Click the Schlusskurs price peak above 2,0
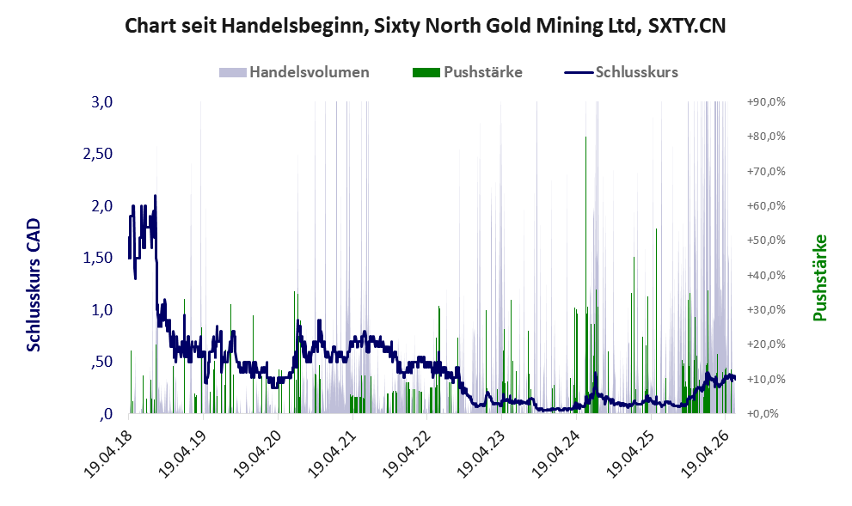The height and width of the screenshot is (506, 852). [156, 197]
